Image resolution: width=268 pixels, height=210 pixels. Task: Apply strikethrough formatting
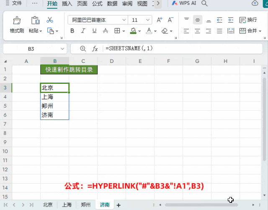[x=106, y=31]
